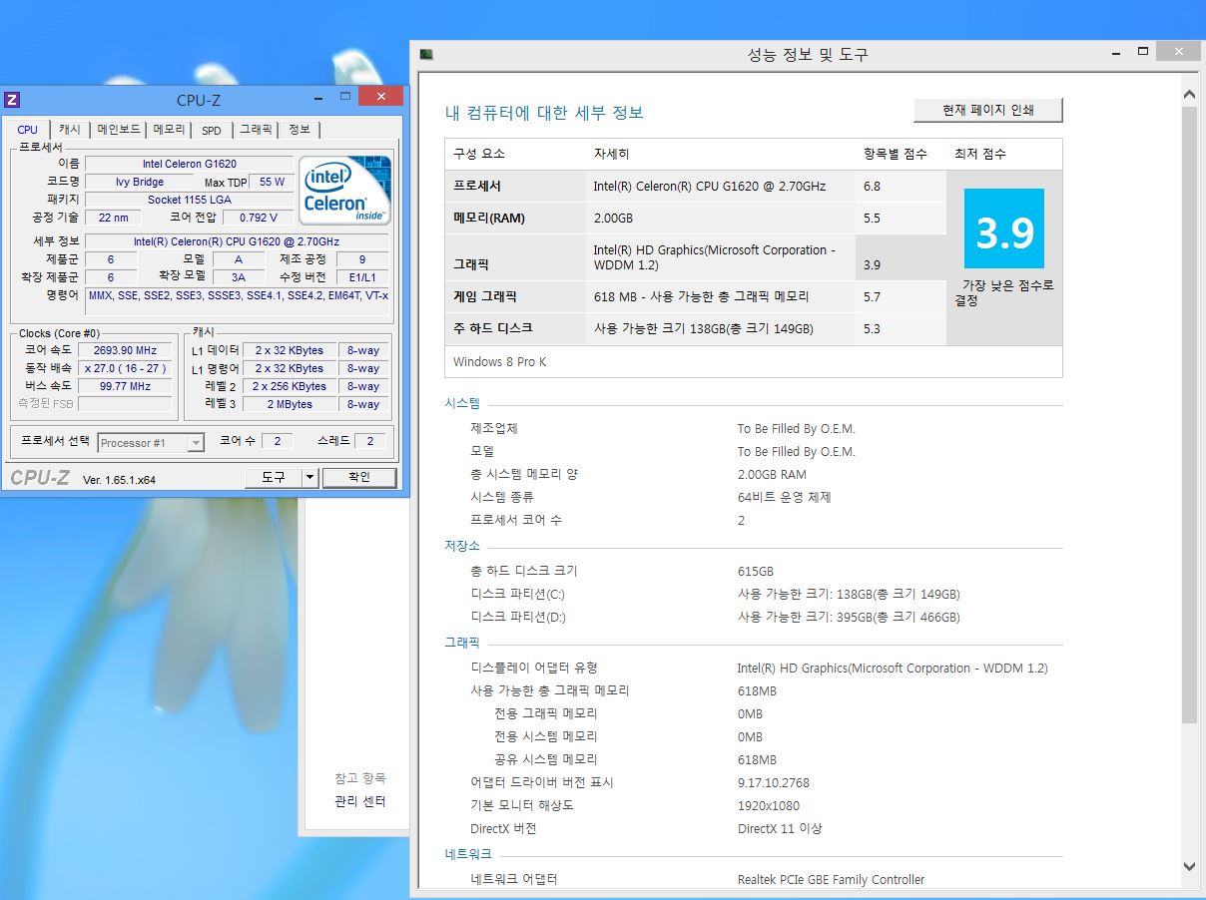Screen dimensions: 1206x900
Task: Click the Max TDP 55 W field
Action: (x=272, y=182)
